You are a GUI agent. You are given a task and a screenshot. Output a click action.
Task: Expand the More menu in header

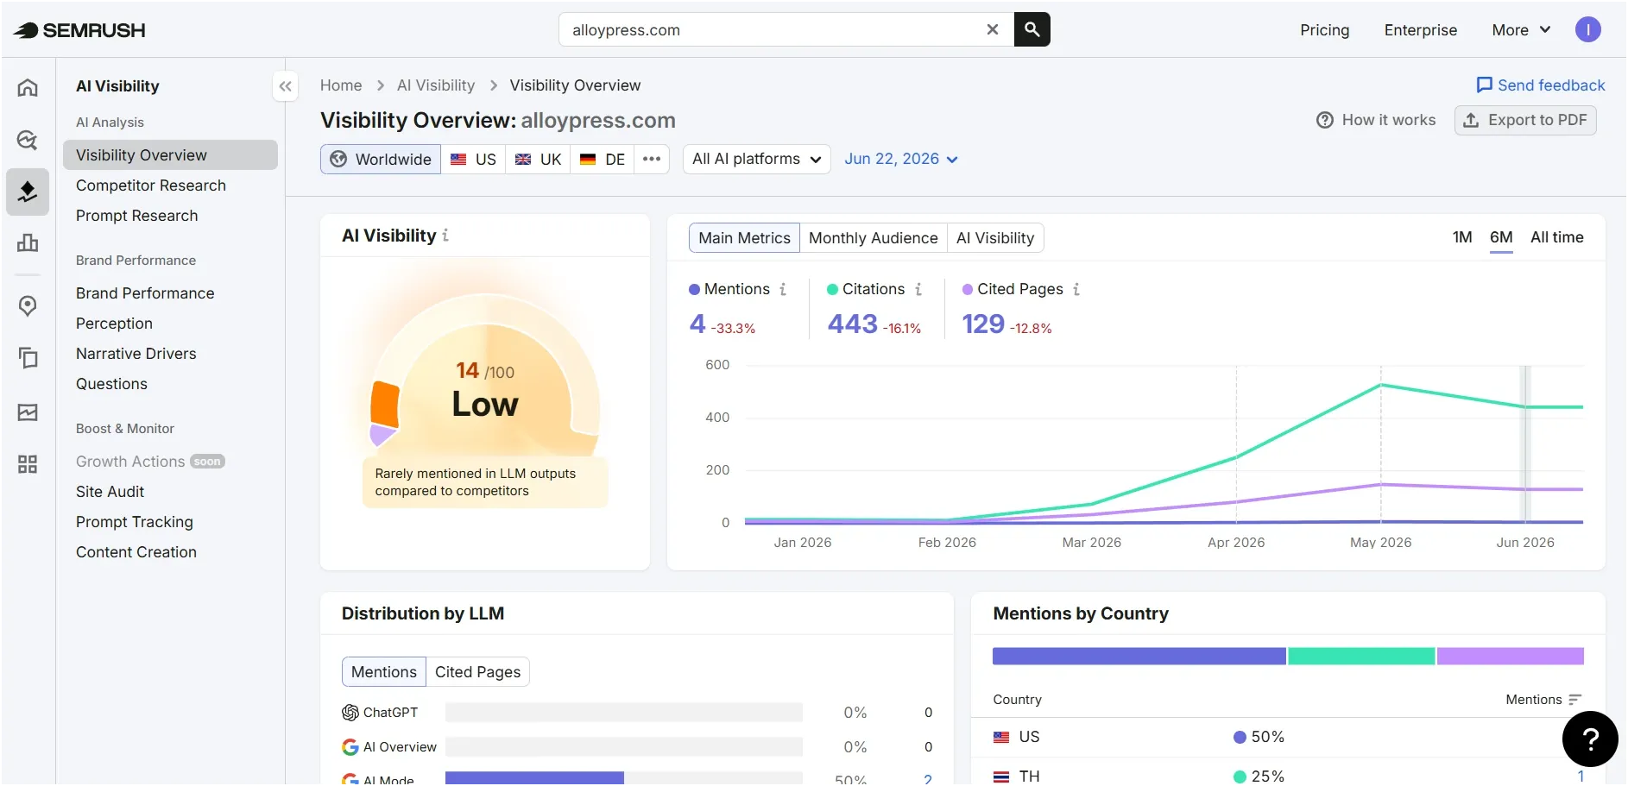click(x=1521, y=30)
